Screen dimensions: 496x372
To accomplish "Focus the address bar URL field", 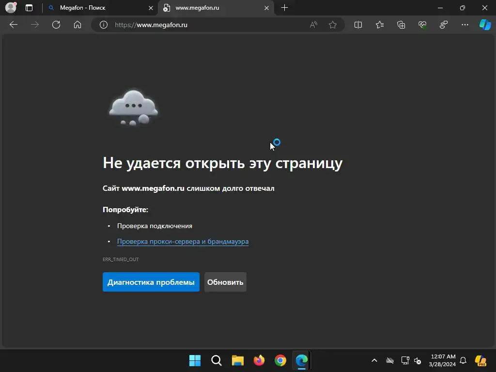I will click(x=209, y=25).
